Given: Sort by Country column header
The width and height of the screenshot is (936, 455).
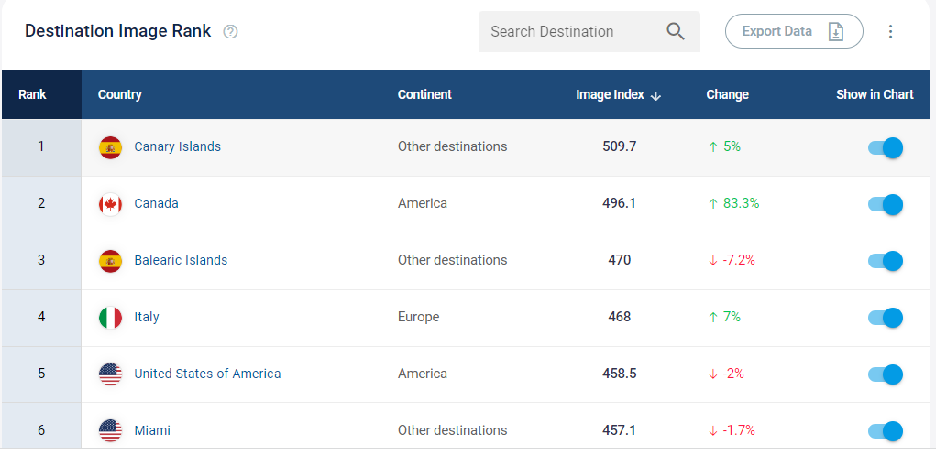Looking at the screenshot, I should (x=119, y=94).
